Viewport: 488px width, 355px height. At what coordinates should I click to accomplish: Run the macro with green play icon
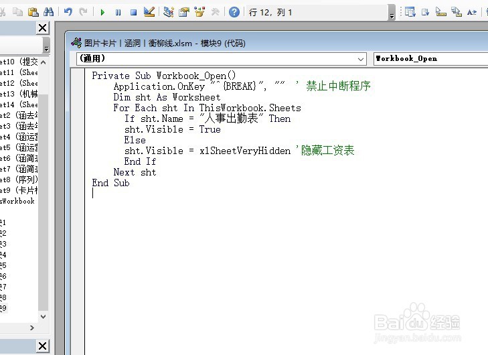click(x=102, y=13)
